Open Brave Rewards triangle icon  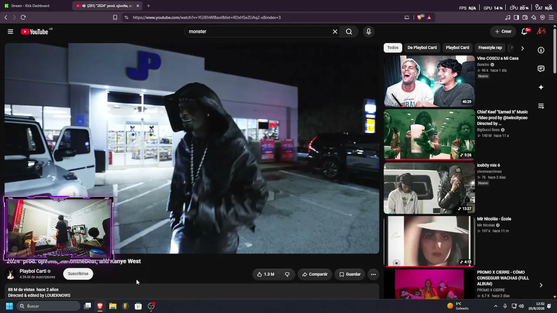point(429,17)
